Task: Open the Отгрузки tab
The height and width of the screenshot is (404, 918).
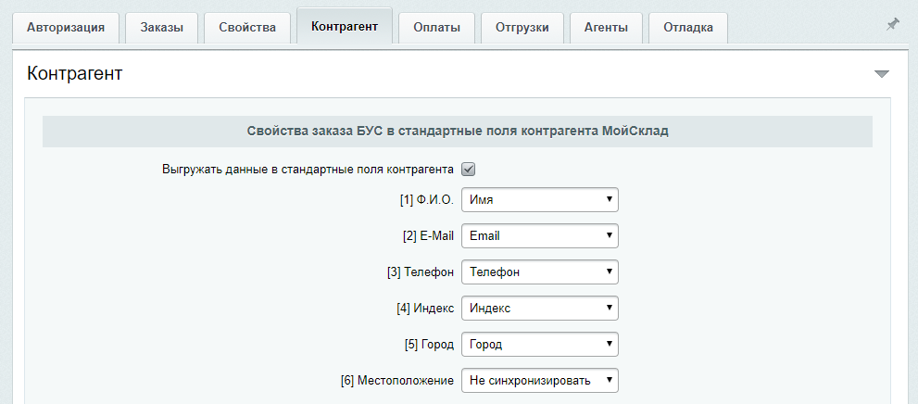Action: (x=522, y=28)
